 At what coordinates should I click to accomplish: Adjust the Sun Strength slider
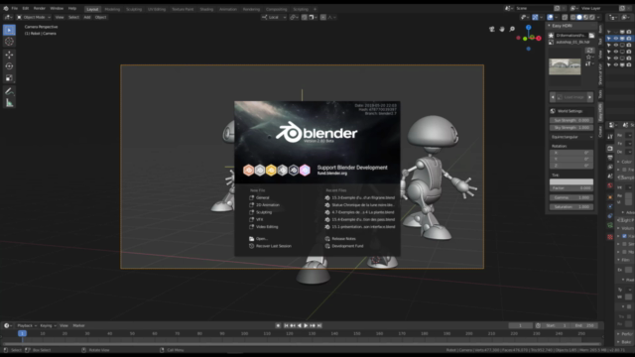pyautogui.click(x=571, y=120)
